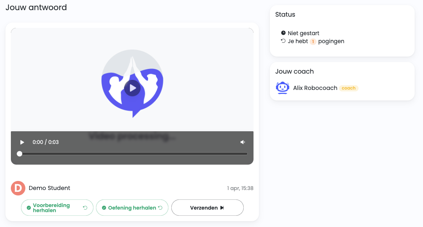Click the green check icon on Voorbereiding herhalen
The height and width of the screenshot is (227, 423).
coord(29,208)
